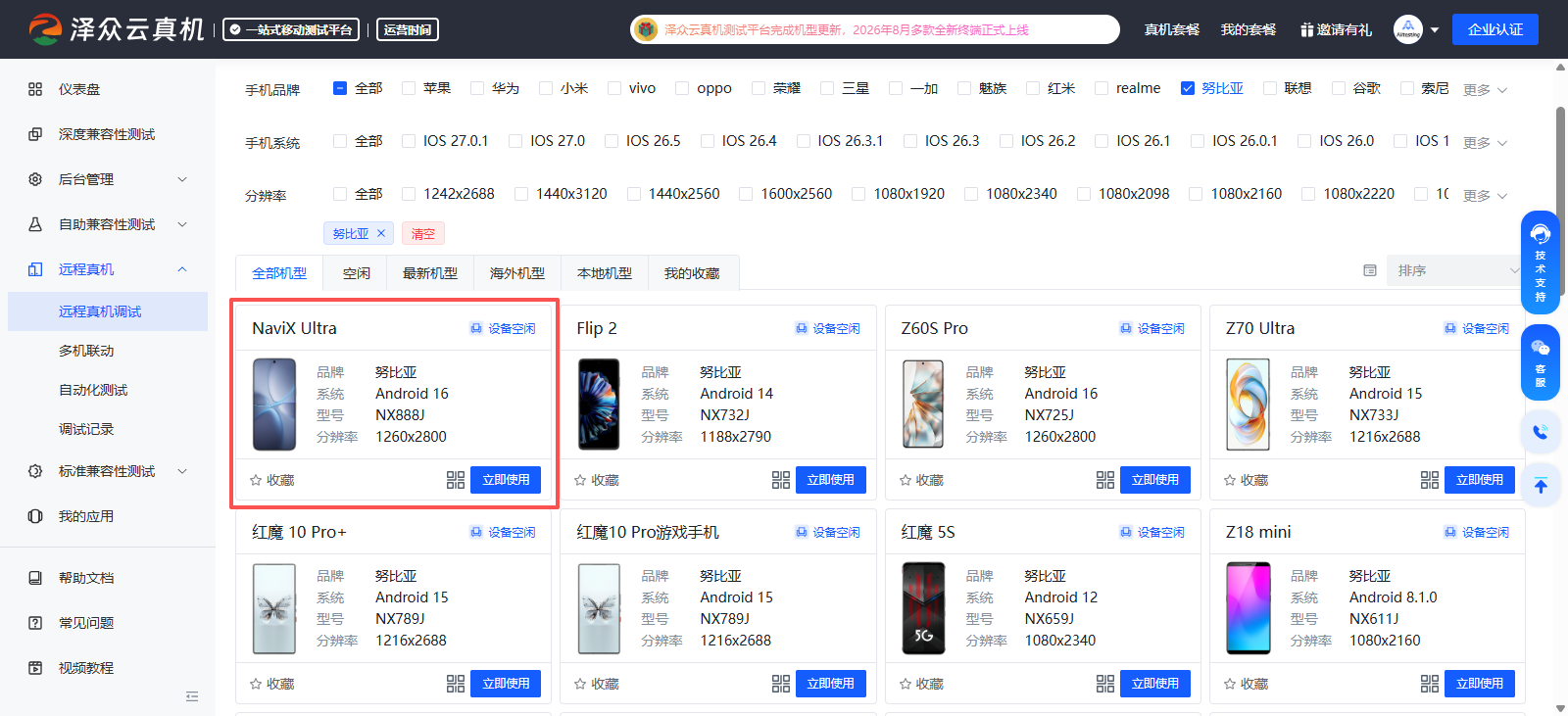Switch to the 最新机型 tab

(430, 273)
